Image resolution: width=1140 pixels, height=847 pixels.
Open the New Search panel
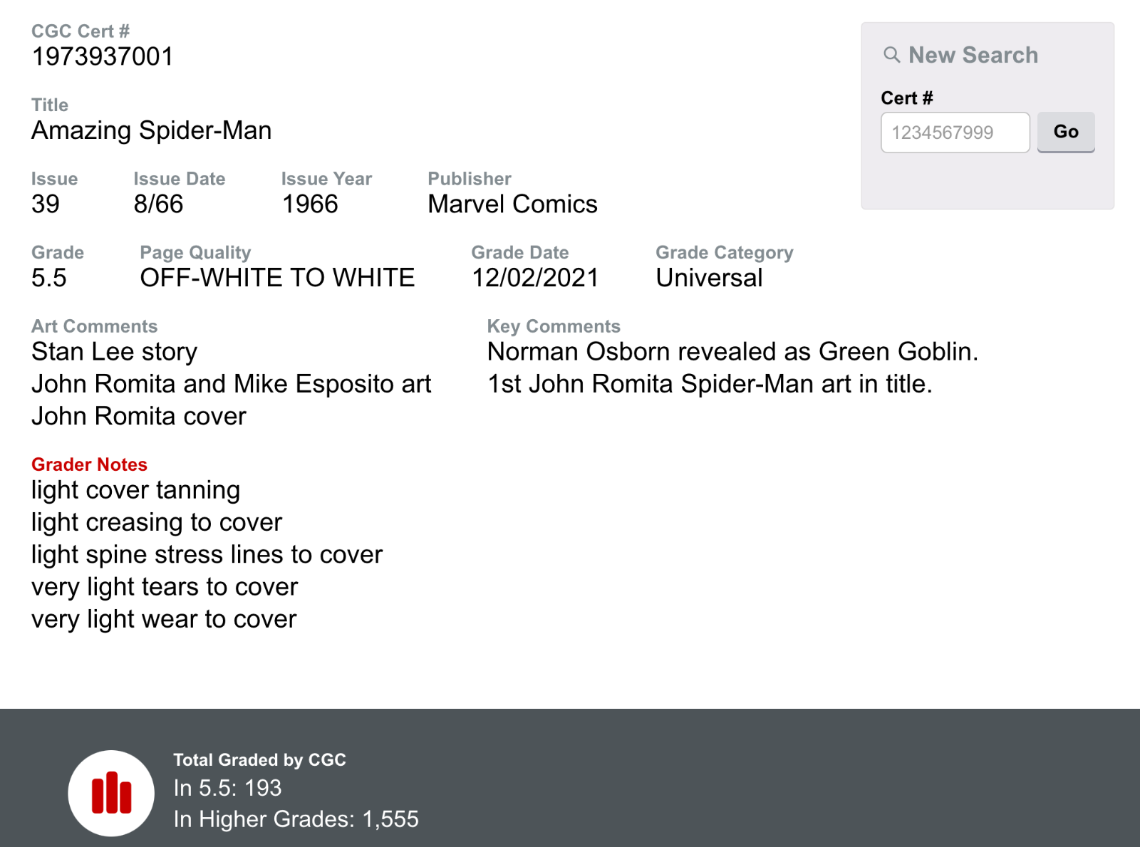[x=973, y=55]
